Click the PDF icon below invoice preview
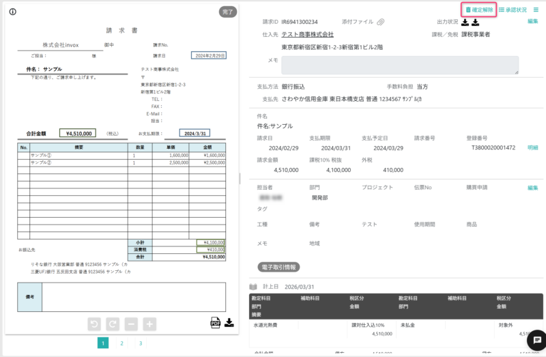 pyautogui.click(x=215, y=323)
